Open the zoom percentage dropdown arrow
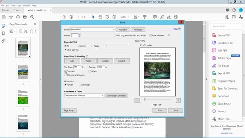The image size is (245, 138). [129, 17]
